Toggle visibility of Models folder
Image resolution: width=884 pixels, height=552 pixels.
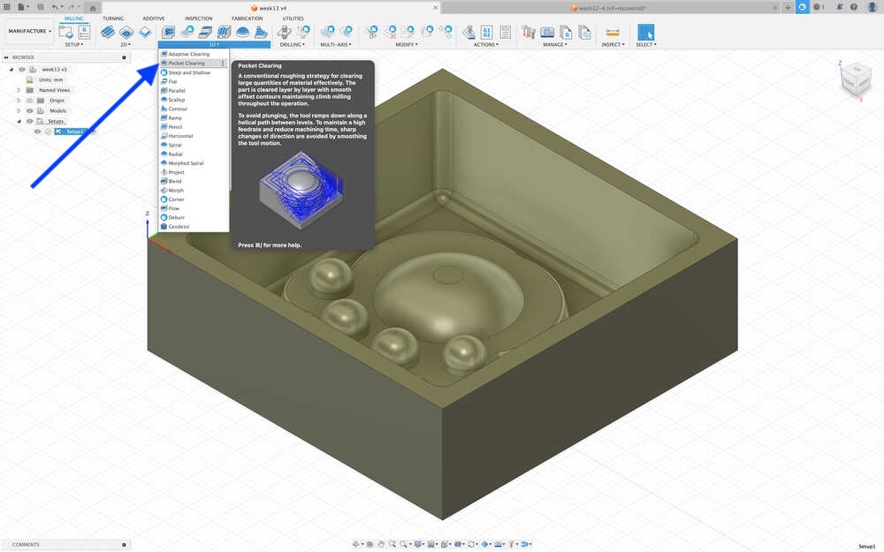click(x=30, y=111)
